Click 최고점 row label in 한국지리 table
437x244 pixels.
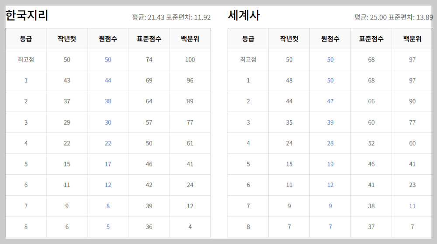pyautogui.click(x=26, y=59)
